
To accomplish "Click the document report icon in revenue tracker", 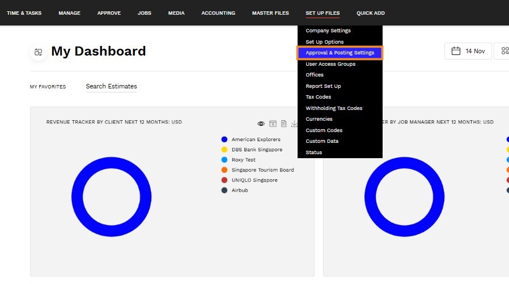I will [284, 124].
